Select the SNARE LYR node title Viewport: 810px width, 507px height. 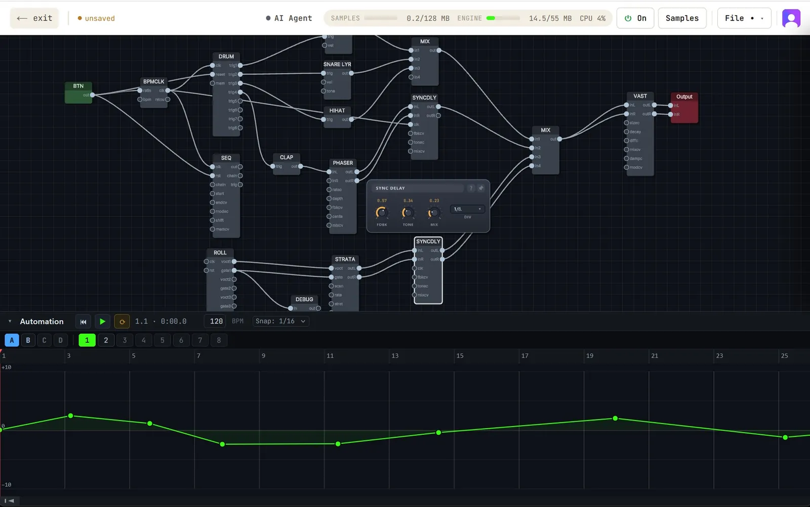[x=337, y=64]
